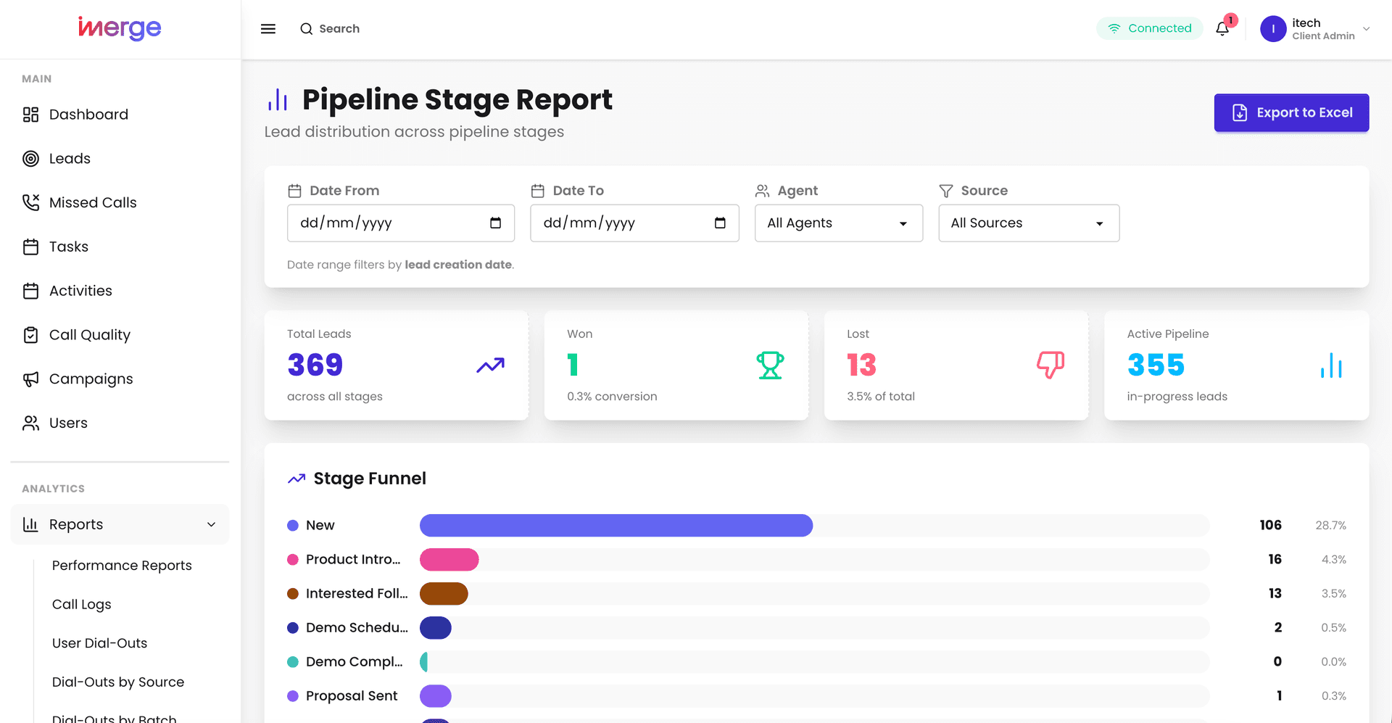The image size is (1392, 723).
Task: Click the Missed Calls phone icon
Action: pos(30,202)
